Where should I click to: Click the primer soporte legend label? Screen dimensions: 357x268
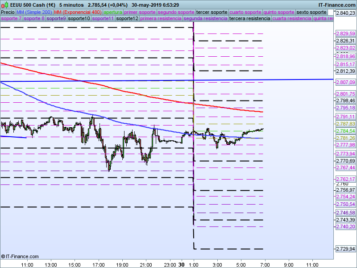(x=140, y=12)
